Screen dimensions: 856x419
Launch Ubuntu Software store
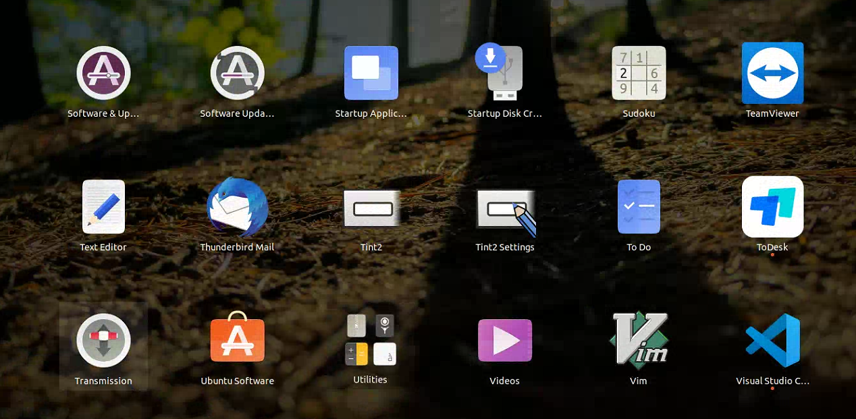pos(237,337)
